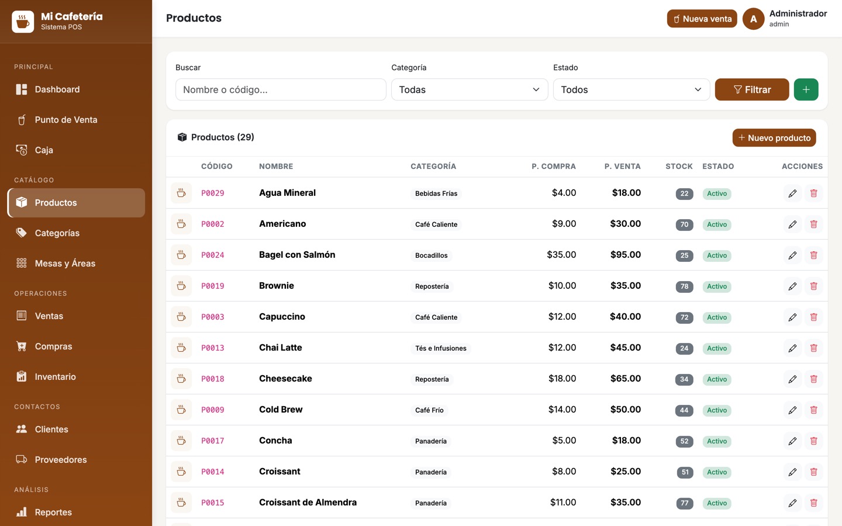The image size is (842, 526).
Task: Click the Nuevo producto button
Action: click(x=774, y=138)
